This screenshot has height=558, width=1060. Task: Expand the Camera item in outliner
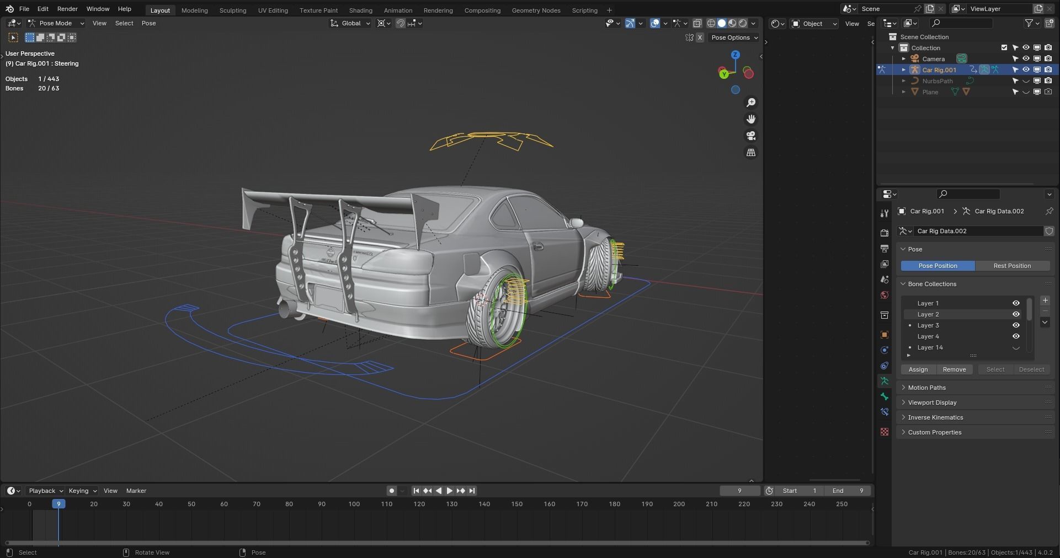tap(903, 59)
